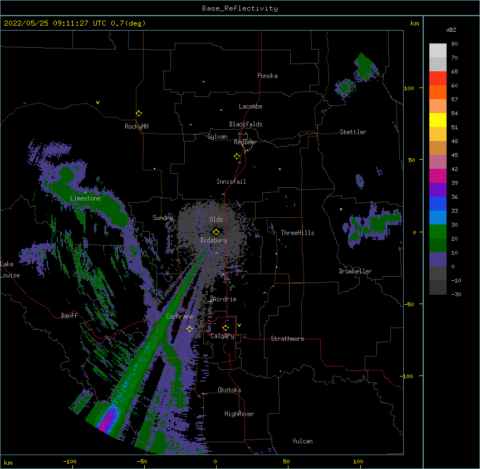Click the Strathmore label
The height and width of the screenshot is (469, 480).
tap(287, 339)
